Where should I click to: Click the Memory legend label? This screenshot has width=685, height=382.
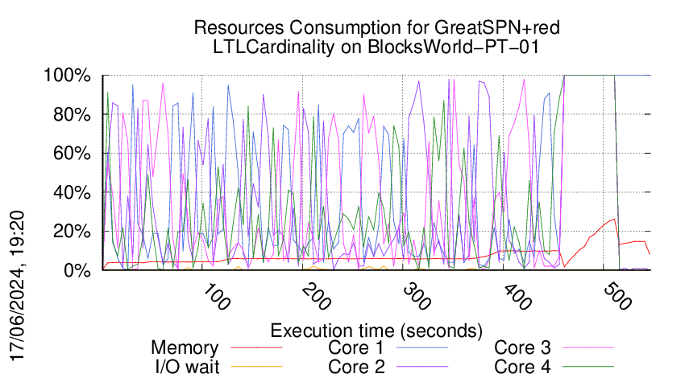185,348
